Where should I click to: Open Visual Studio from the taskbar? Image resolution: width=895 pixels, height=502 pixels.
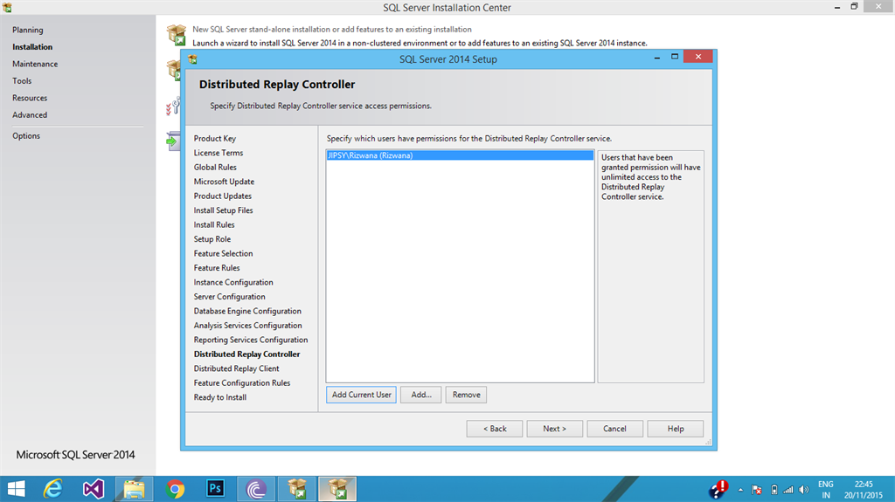click(93, 489)
